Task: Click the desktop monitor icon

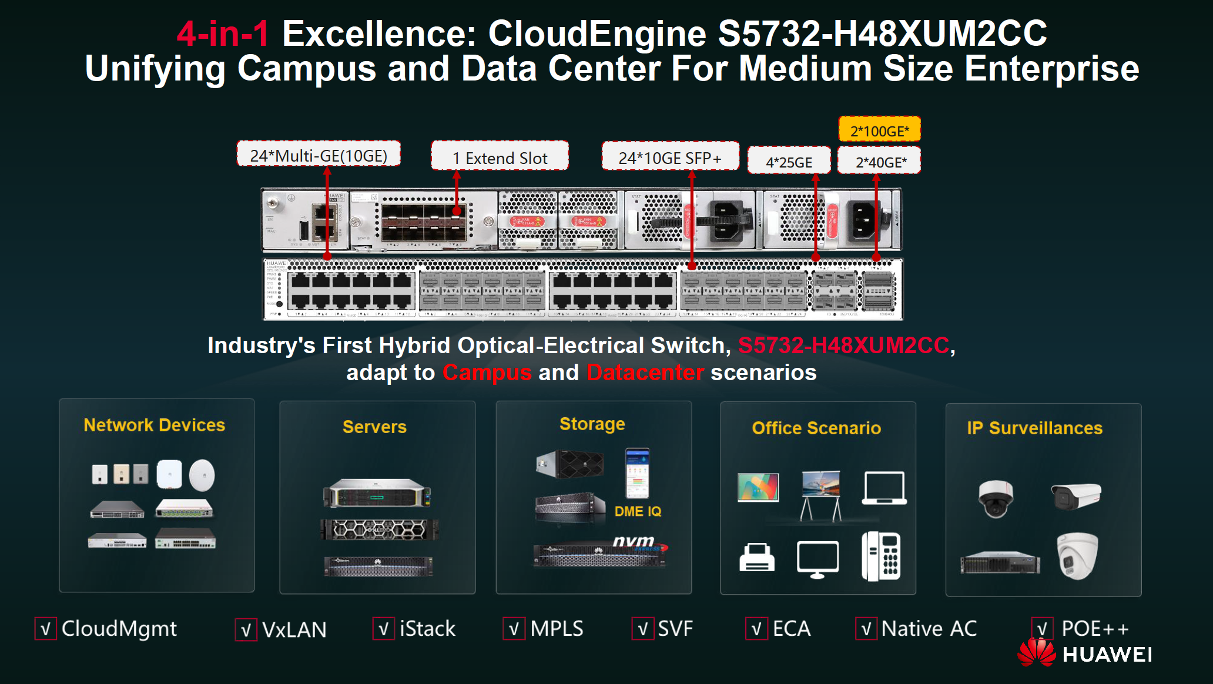Action: tap(817, 559)
